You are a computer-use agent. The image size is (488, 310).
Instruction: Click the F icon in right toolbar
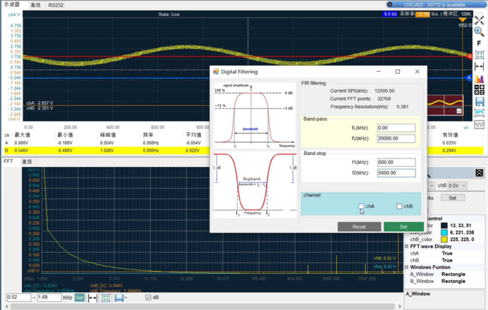tap(479, 44)
